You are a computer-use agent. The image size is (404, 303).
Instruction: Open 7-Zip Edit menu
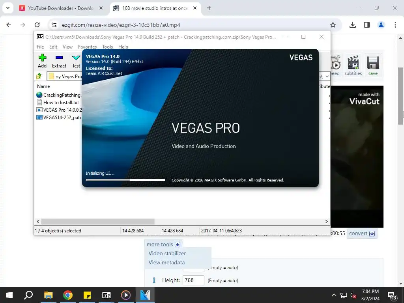click(x=53, y=47)
